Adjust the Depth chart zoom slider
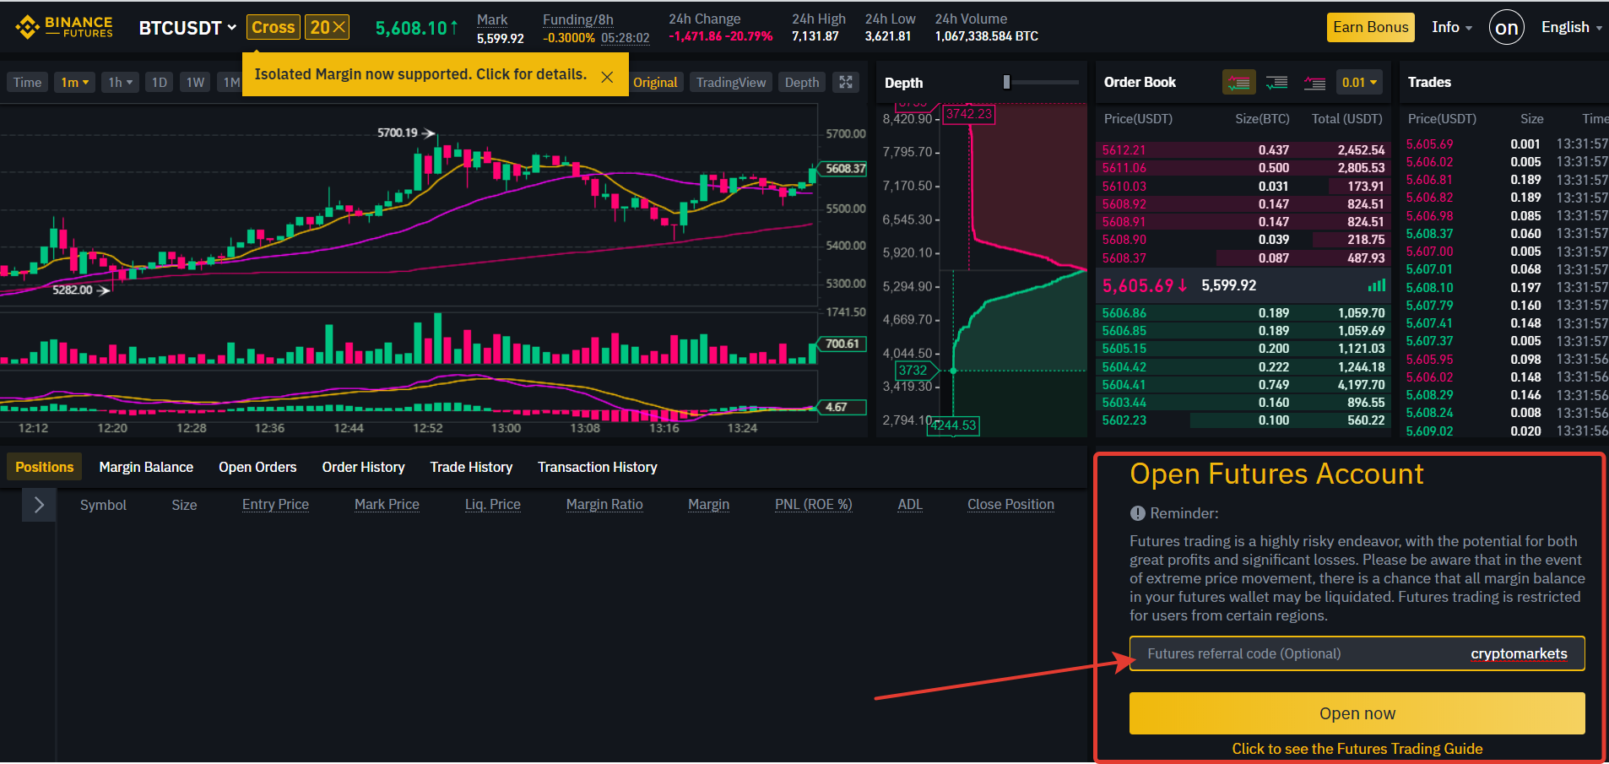The image size is (1609, 764). pos(1006,82)
